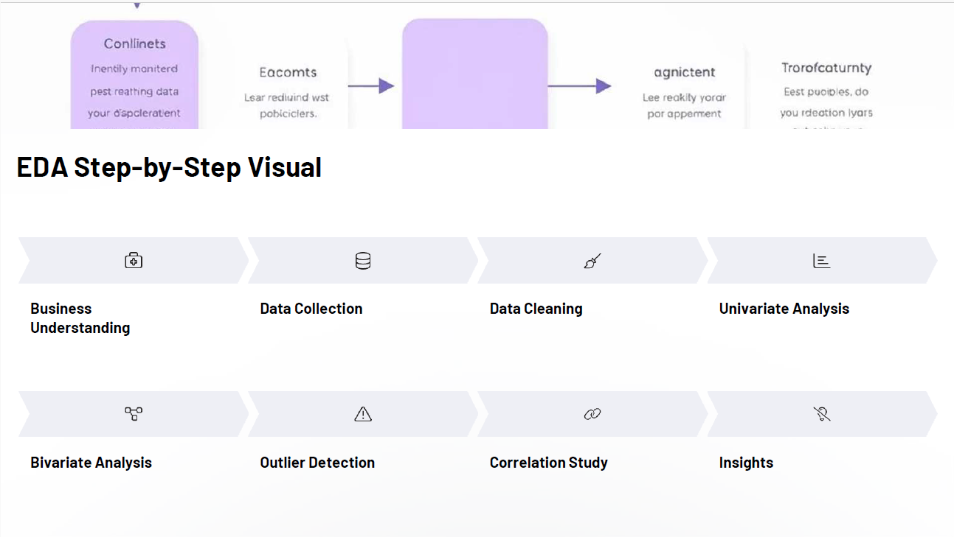954x537 pixels.
Task: Click the Data Cleaning step label
Action: 536,309
